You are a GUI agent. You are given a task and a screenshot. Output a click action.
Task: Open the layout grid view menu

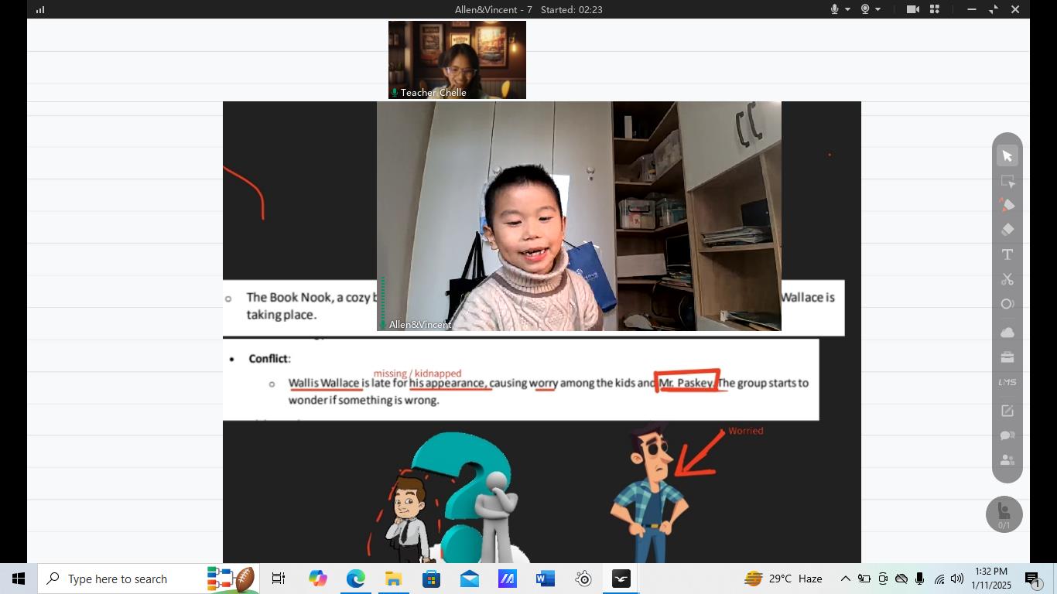(x=935, y=9)
